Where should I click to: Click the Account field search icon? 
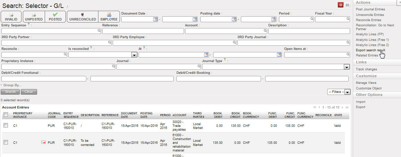click(x=264, y=31)
